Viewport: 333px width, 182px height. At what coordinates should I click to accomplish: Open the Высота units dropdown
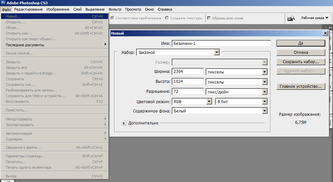pyautogui.click(x=264, y=82)
